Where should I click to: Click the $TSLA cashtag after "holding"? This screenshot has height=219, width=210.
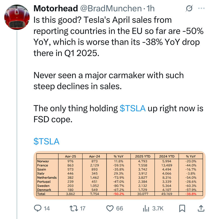[133, 108]
